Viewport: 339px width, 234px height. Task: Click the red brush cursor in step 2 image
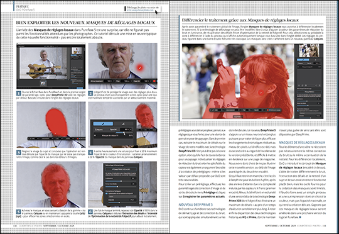[139, 68]
